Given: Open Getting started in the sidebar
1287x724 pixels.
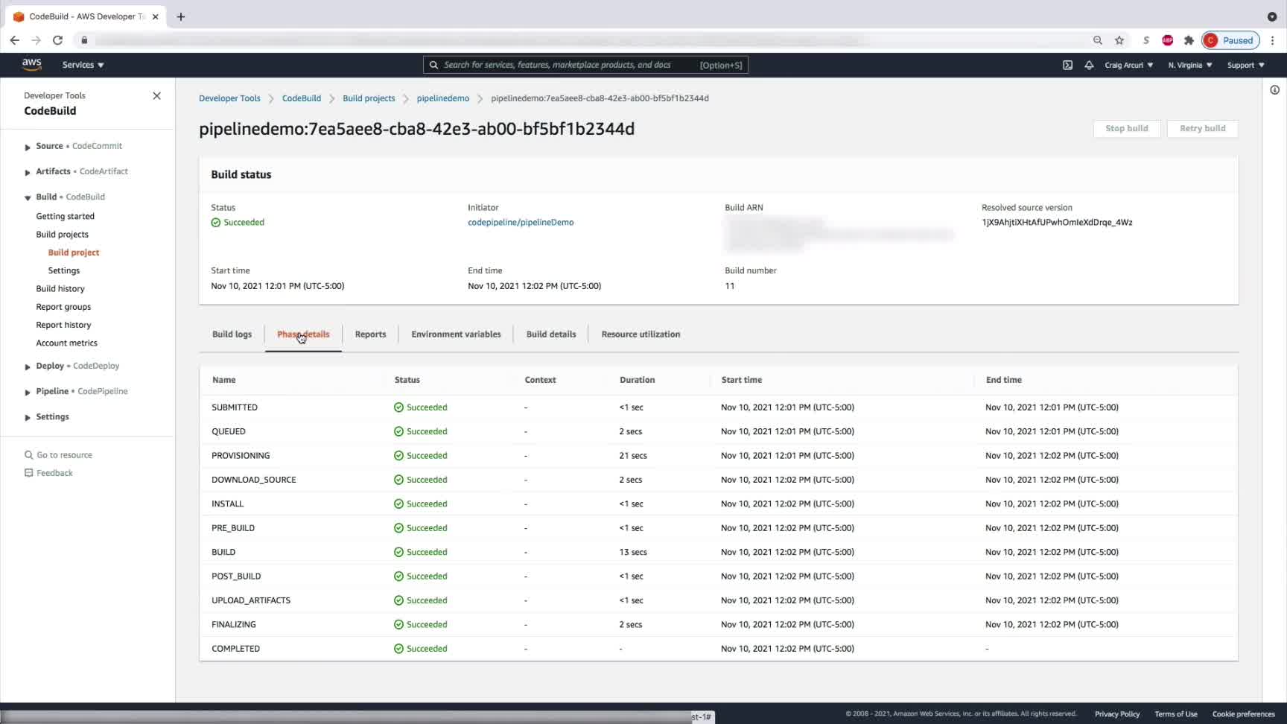Looking at the screenshot, I should click(66, 217).
